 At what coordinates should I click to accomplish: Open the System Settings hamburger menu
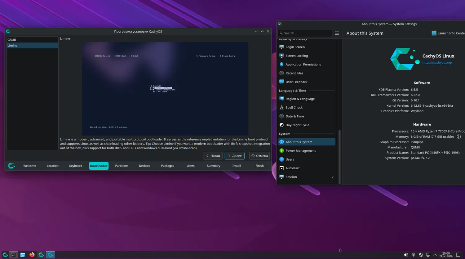tap(337, 33)
